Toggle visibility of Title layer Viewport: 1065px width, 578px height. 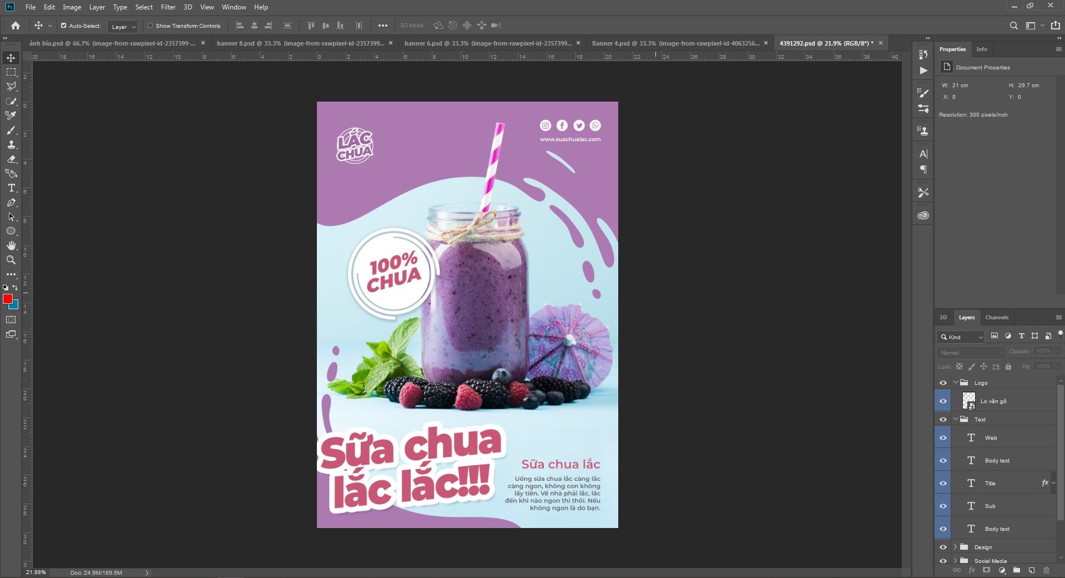(943, 483)
